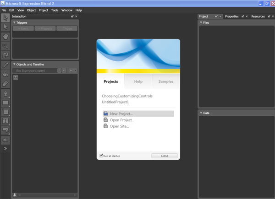This screenshot has height=199, width=275.
Task: Collapse Objects and Timeline section
Action: coord(14,64)
